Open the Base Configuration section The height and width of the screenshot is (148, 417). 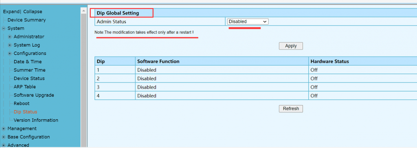(x=29, y=137)
